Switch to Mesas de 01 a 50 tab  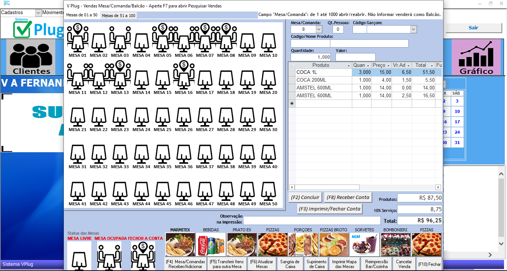pyautogui.click(x=82, y=15)
